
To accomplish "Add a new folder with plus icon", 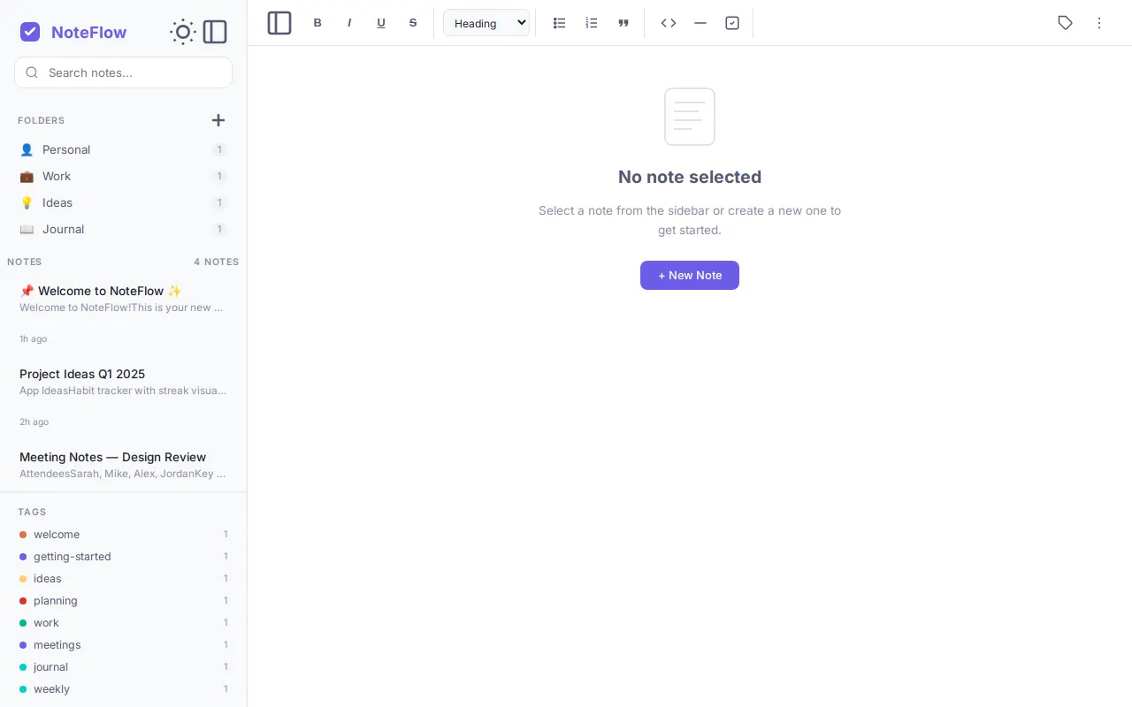I will [x=218, y=120].
